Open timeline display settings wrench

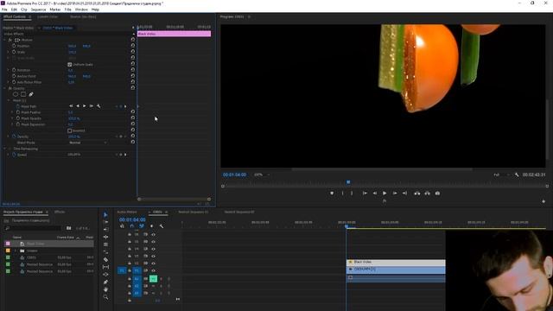click(162, 226)
